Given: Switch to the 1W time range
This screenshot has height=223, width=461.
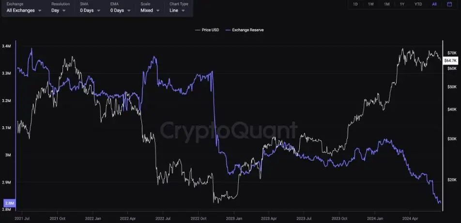Looking at the screenshot, I should pos(370,4).
